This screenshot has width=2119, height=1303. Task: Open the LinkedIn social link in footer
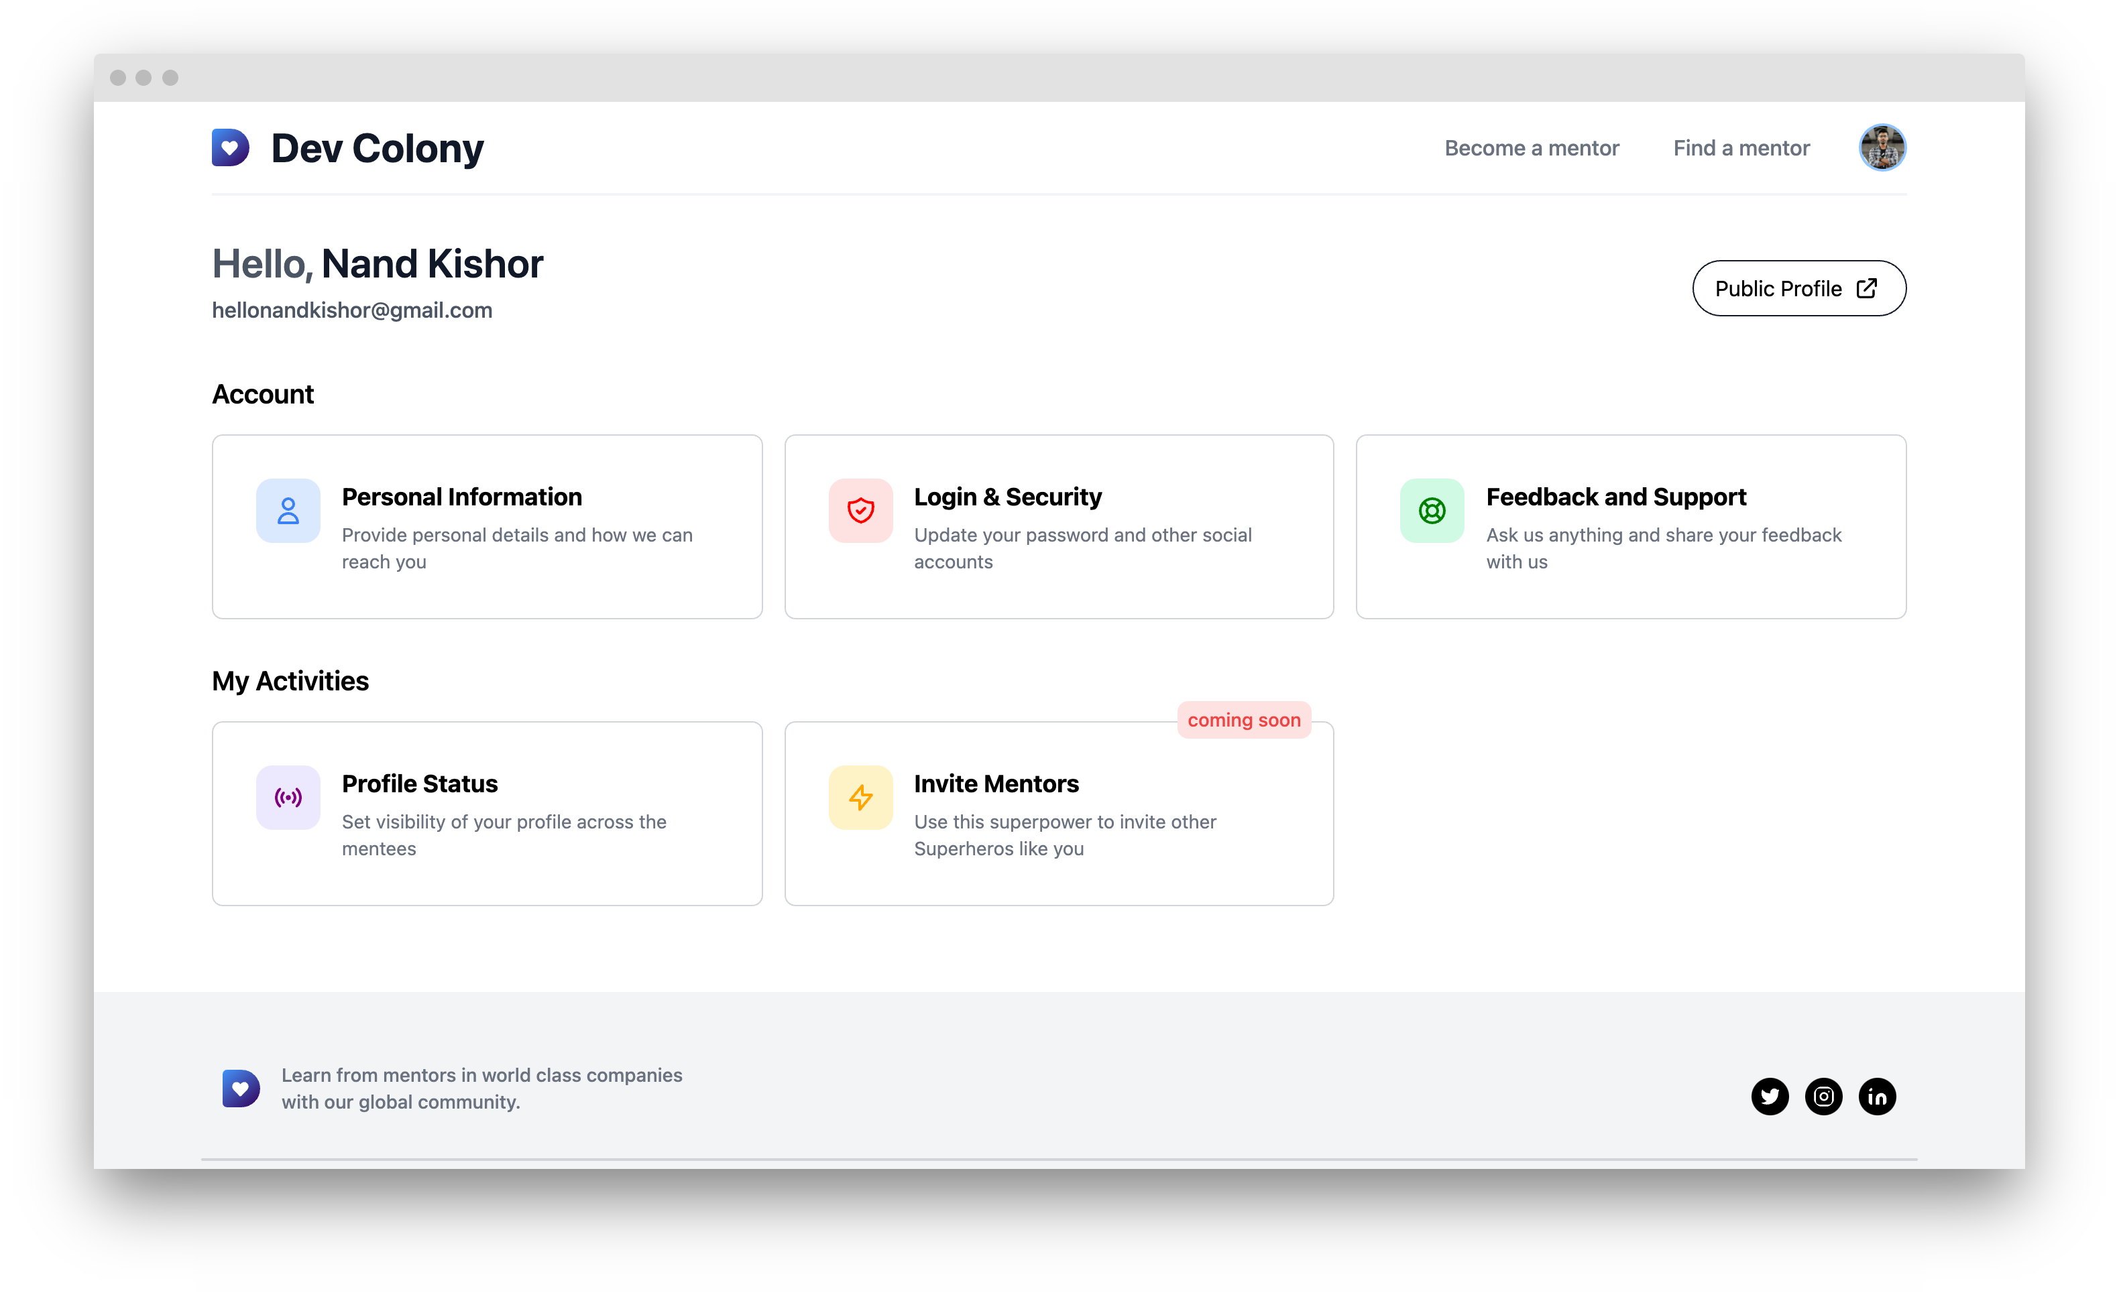1877,1096
